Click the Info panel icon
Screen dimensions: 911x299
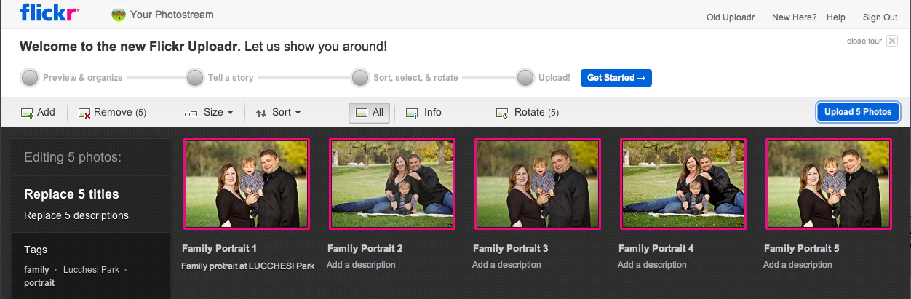[412, 113]
